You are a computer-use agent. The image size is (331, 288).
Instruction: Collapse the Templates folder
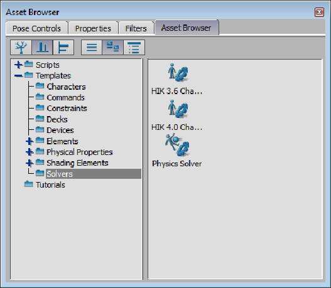[x=18, y=75]
